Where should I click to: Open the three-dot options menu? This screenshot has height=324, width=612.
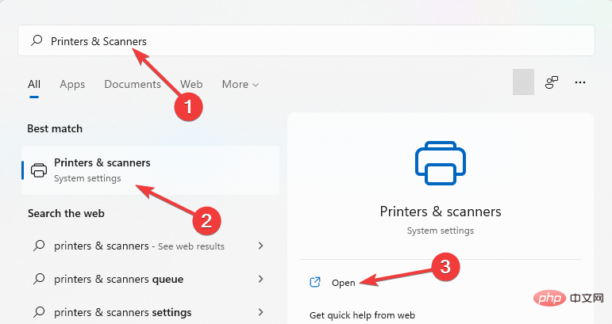coord(580,82)
